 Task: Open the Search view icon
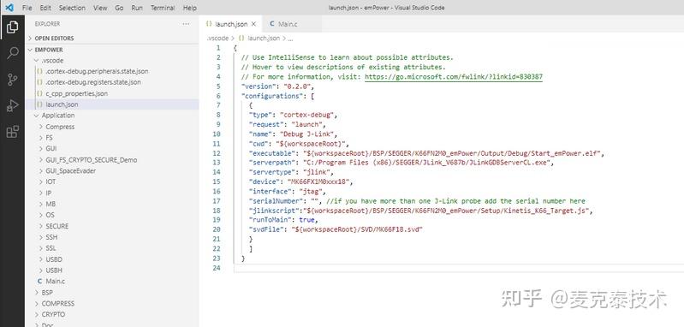tap(12, 53)
